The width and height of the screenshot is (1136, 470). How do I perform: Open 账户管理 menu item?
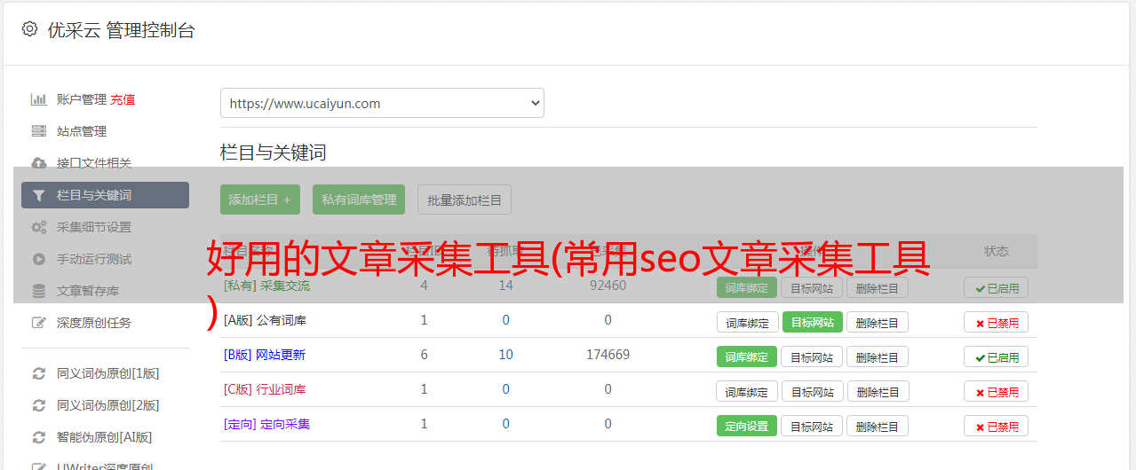click(x=82, y=99)
